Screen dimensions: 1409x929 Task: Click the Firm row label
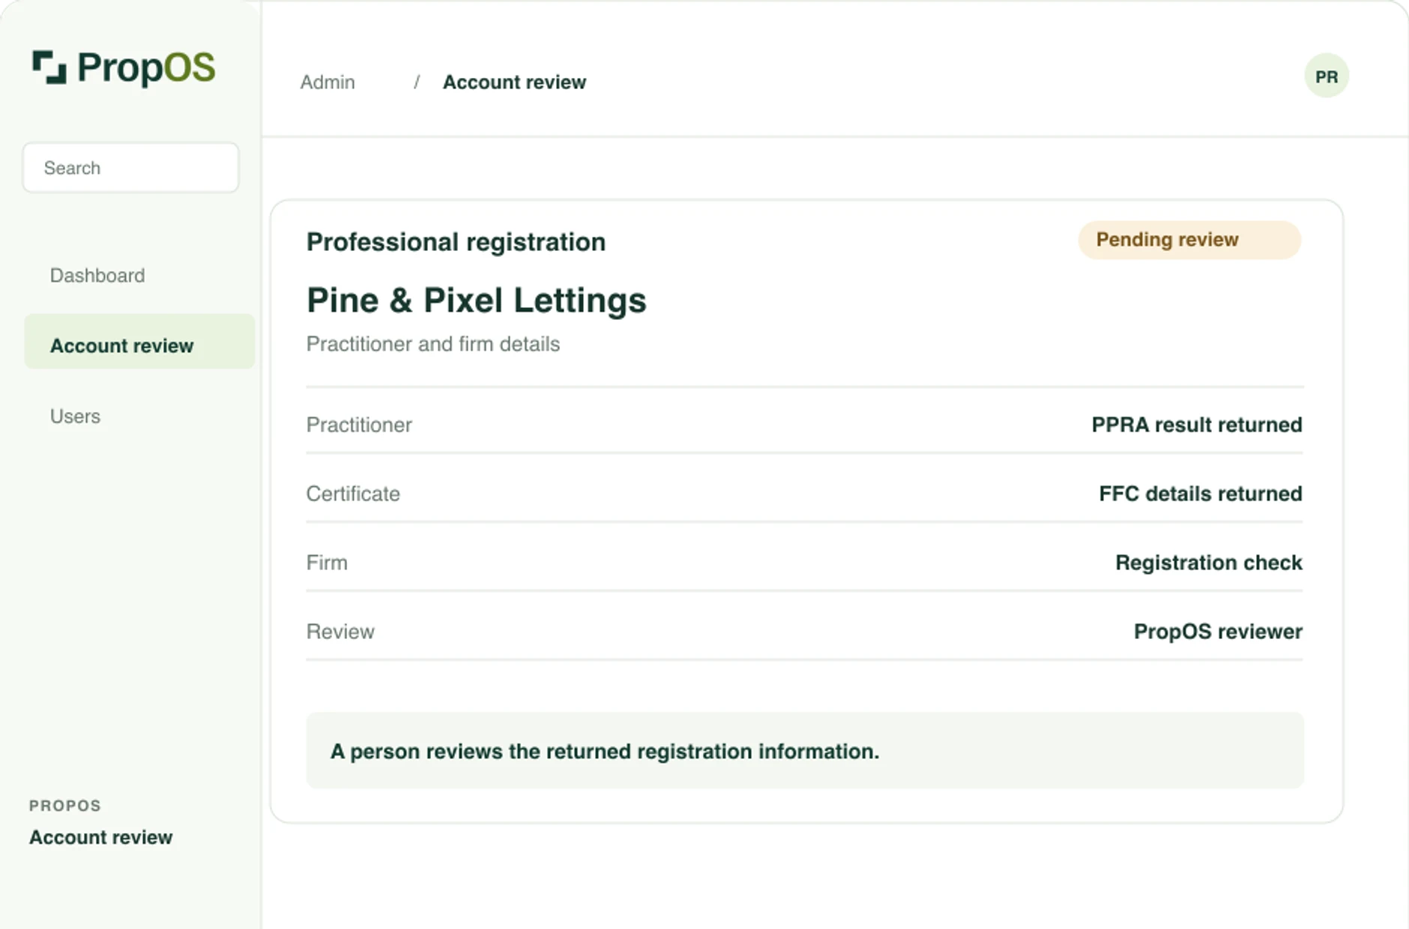pyautogui.click(x=327, y=563)
